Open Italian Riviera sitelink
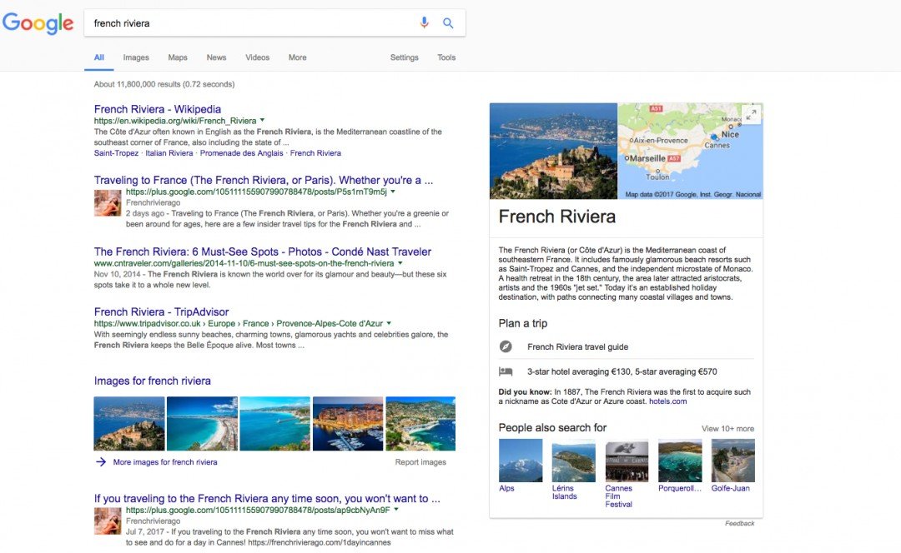 coord(169,153)
